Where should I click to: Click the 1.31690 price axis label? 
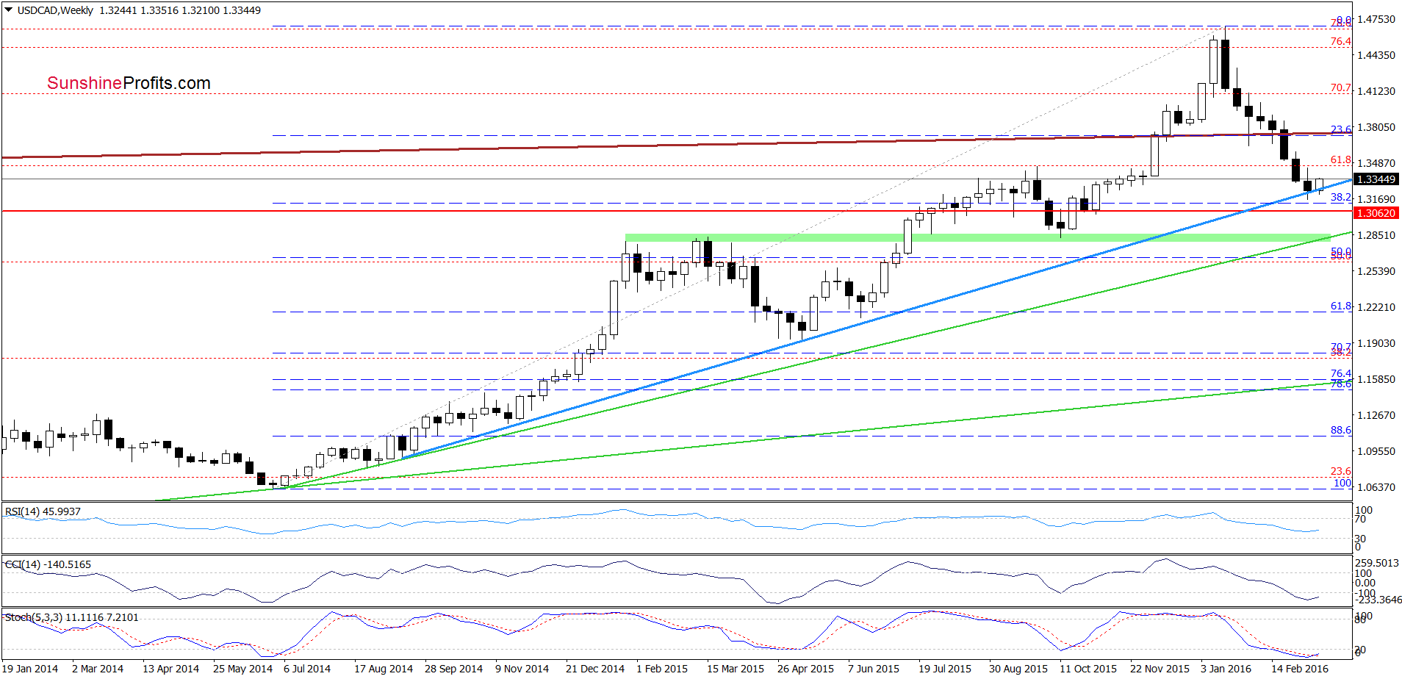tap(1376, 199)
